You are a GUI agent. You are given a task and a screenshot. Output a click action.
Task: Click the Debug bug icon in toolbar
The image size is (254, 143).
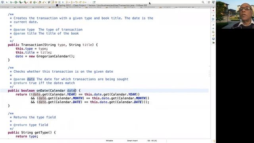[11, 2]
